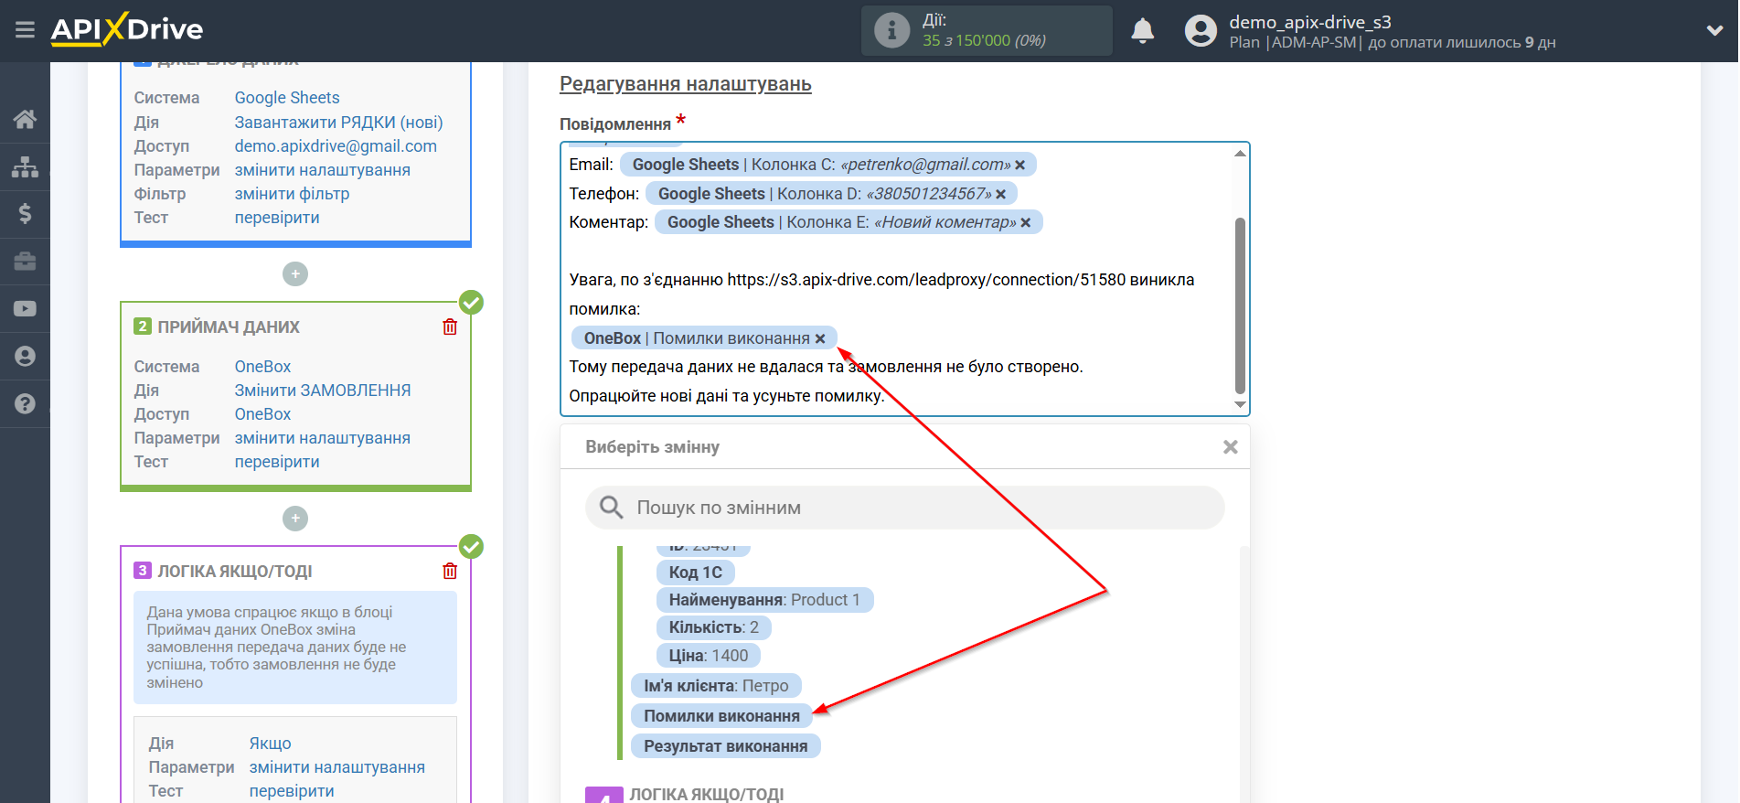Open the actions info icon

click(891, 30)
